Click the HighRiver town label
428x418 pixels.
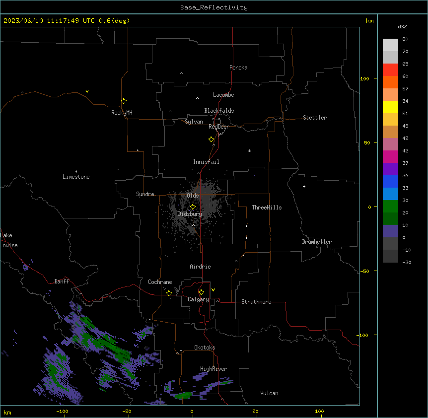click(x=214, y=369)
